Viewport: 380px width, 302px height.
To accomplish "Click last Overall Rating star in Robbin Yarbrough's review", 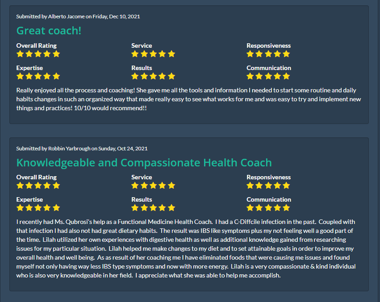I will pyautogui.click(x=56, y=186).
